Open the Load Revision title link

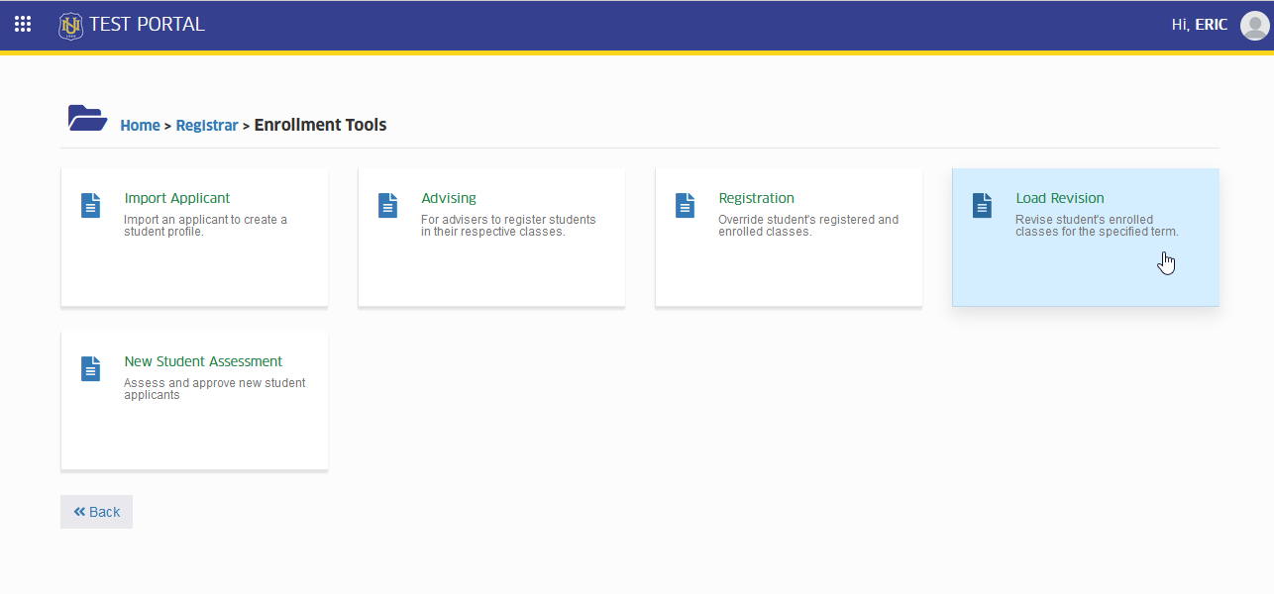(x=1060, y=198)
